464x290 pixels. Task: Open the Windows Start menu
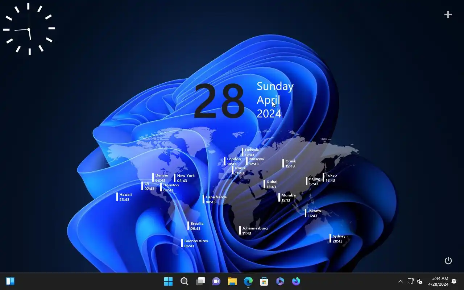pyautogui.click(x=169, y=281)
